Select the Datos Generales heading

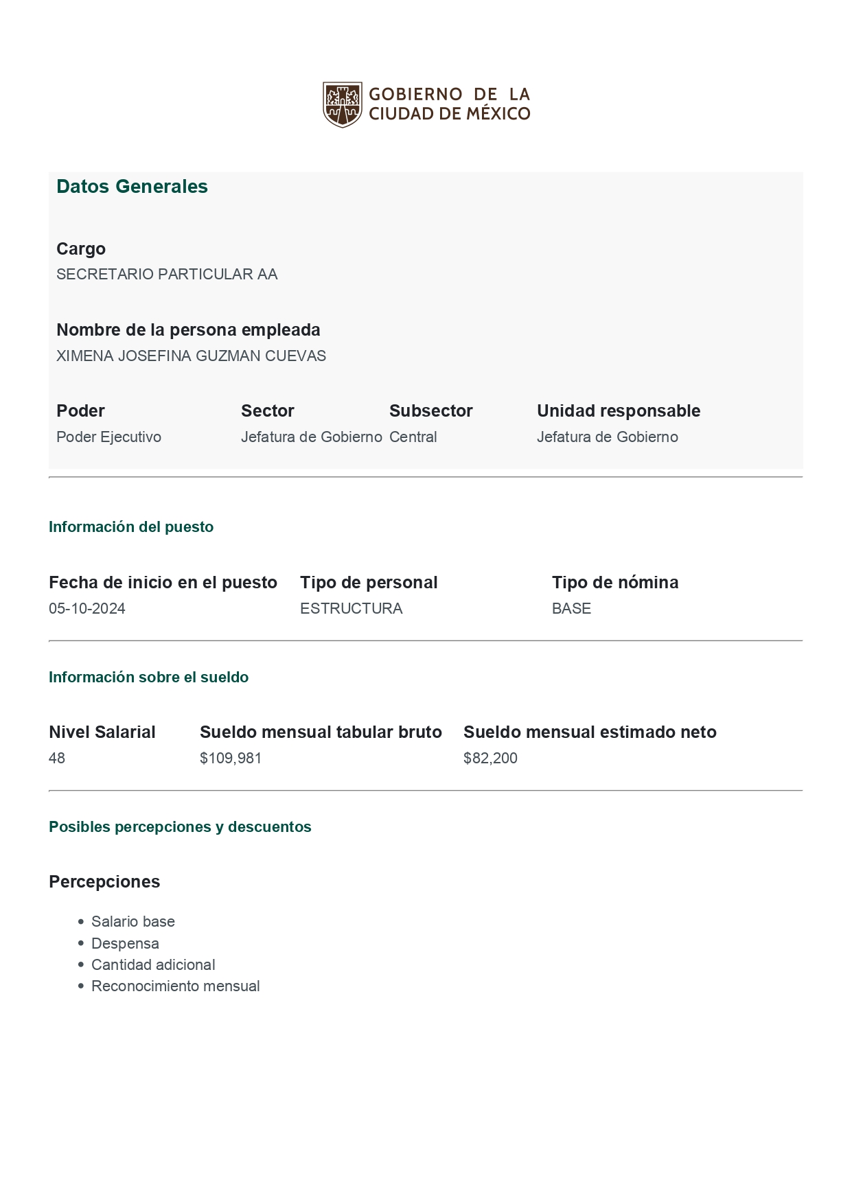tap(132, 187)
